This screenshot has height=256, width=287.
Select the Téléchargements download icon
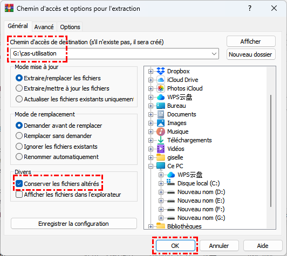point(161,140)
